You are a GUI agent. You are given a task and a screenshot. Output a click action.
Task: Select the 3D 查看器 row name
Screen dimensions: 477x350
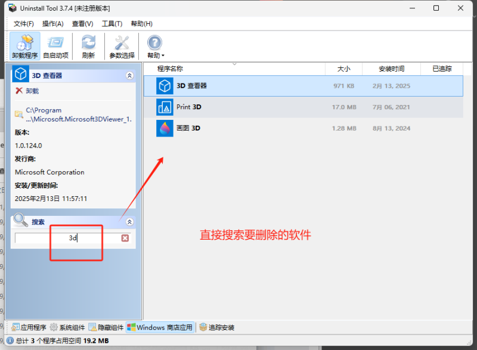tap(191, 86)
